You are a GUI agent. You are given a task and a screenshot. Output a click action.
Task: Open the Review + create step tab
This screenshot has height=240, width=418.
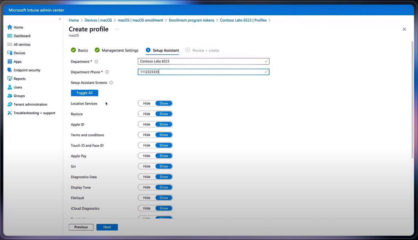tap(202, 50)
